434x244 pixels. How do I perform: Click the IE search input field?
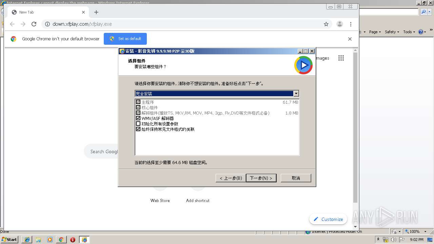(389, 12)
